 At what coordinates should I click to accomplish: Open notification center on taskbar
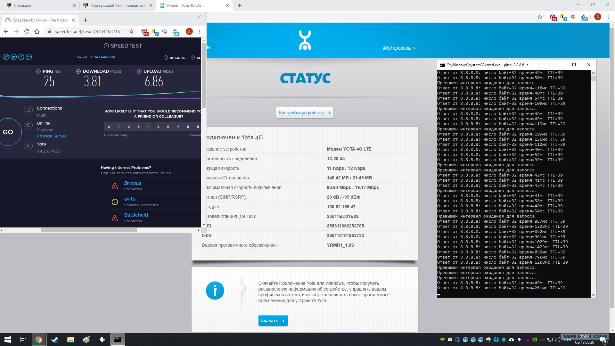click(603, 340)
